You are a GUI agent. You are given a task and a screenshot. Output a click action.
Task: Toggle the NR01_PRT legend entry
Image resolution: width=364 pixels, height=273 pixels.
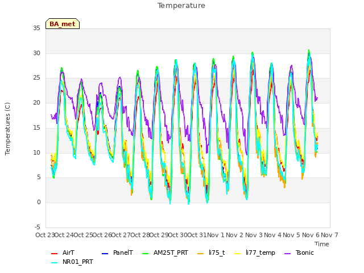point(72,262)
